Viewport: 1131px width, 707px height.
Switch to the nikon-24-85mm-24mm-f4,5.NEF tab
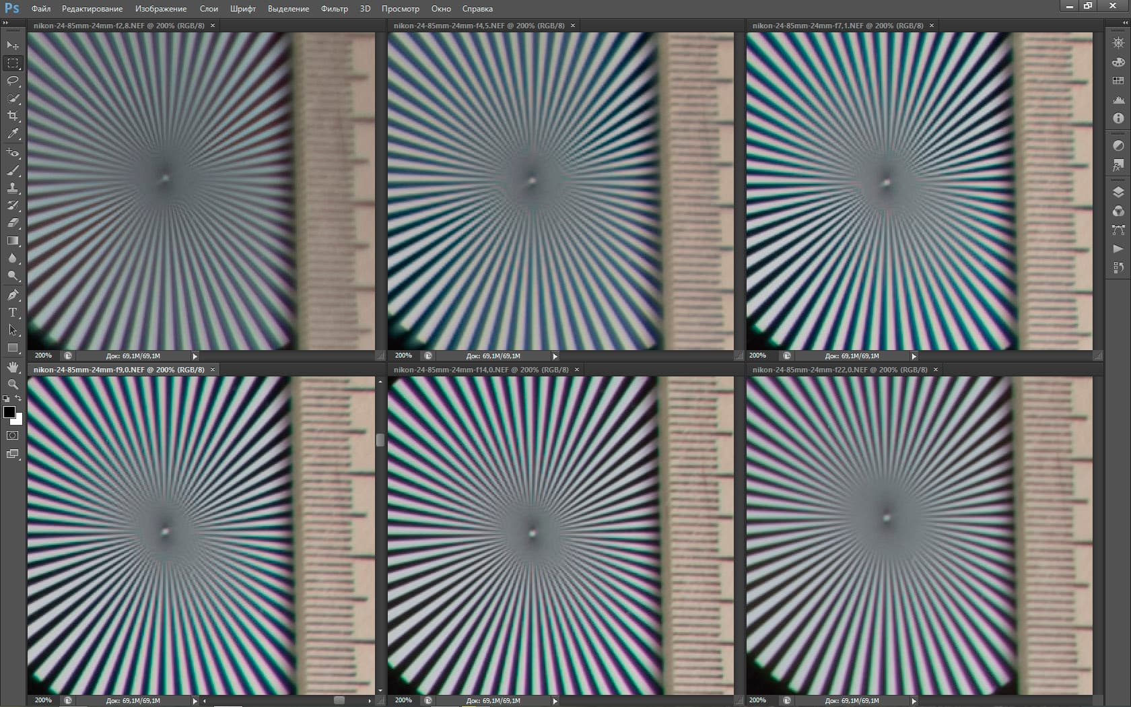(479, 26)
